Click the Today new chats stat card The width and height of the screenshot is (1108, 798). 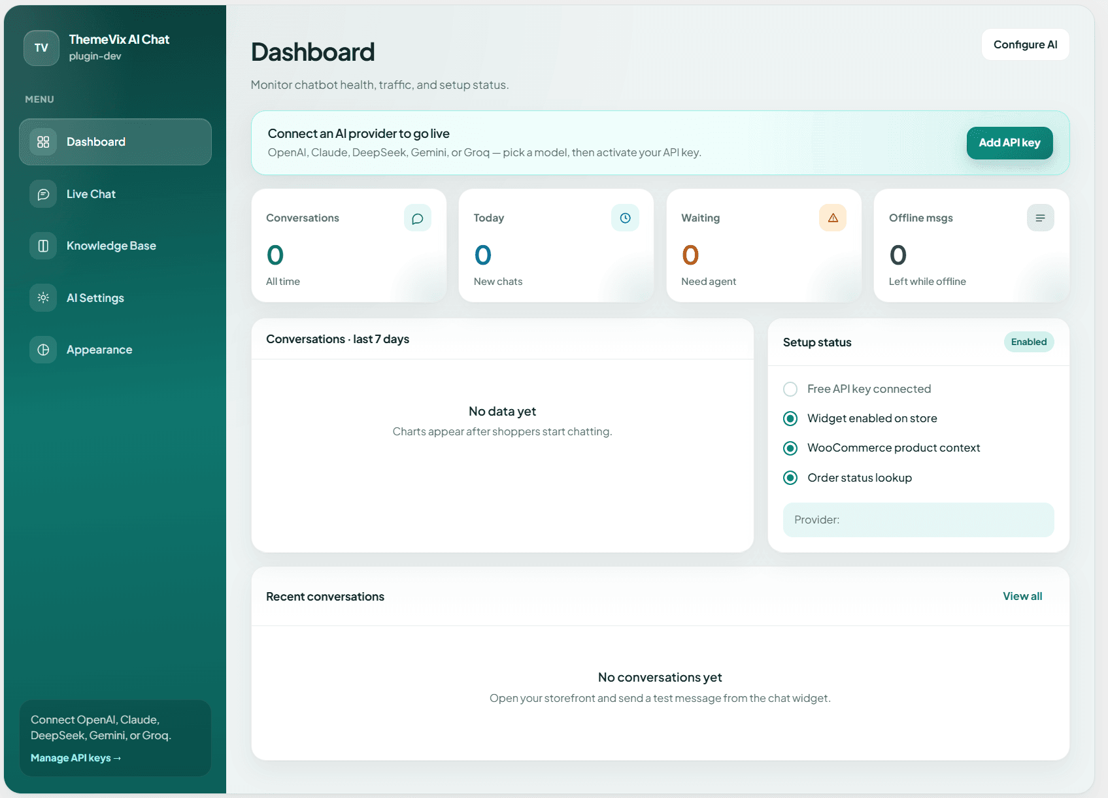pos(556,246)
